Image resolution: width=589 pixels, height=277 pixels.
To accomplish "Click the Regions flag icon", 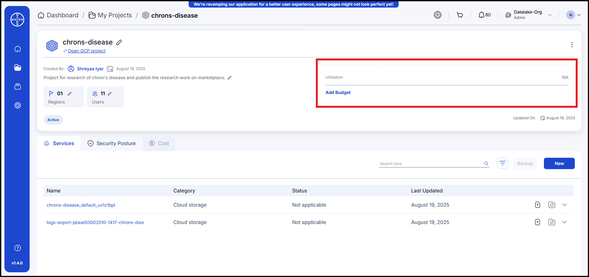I will [51, 93].
